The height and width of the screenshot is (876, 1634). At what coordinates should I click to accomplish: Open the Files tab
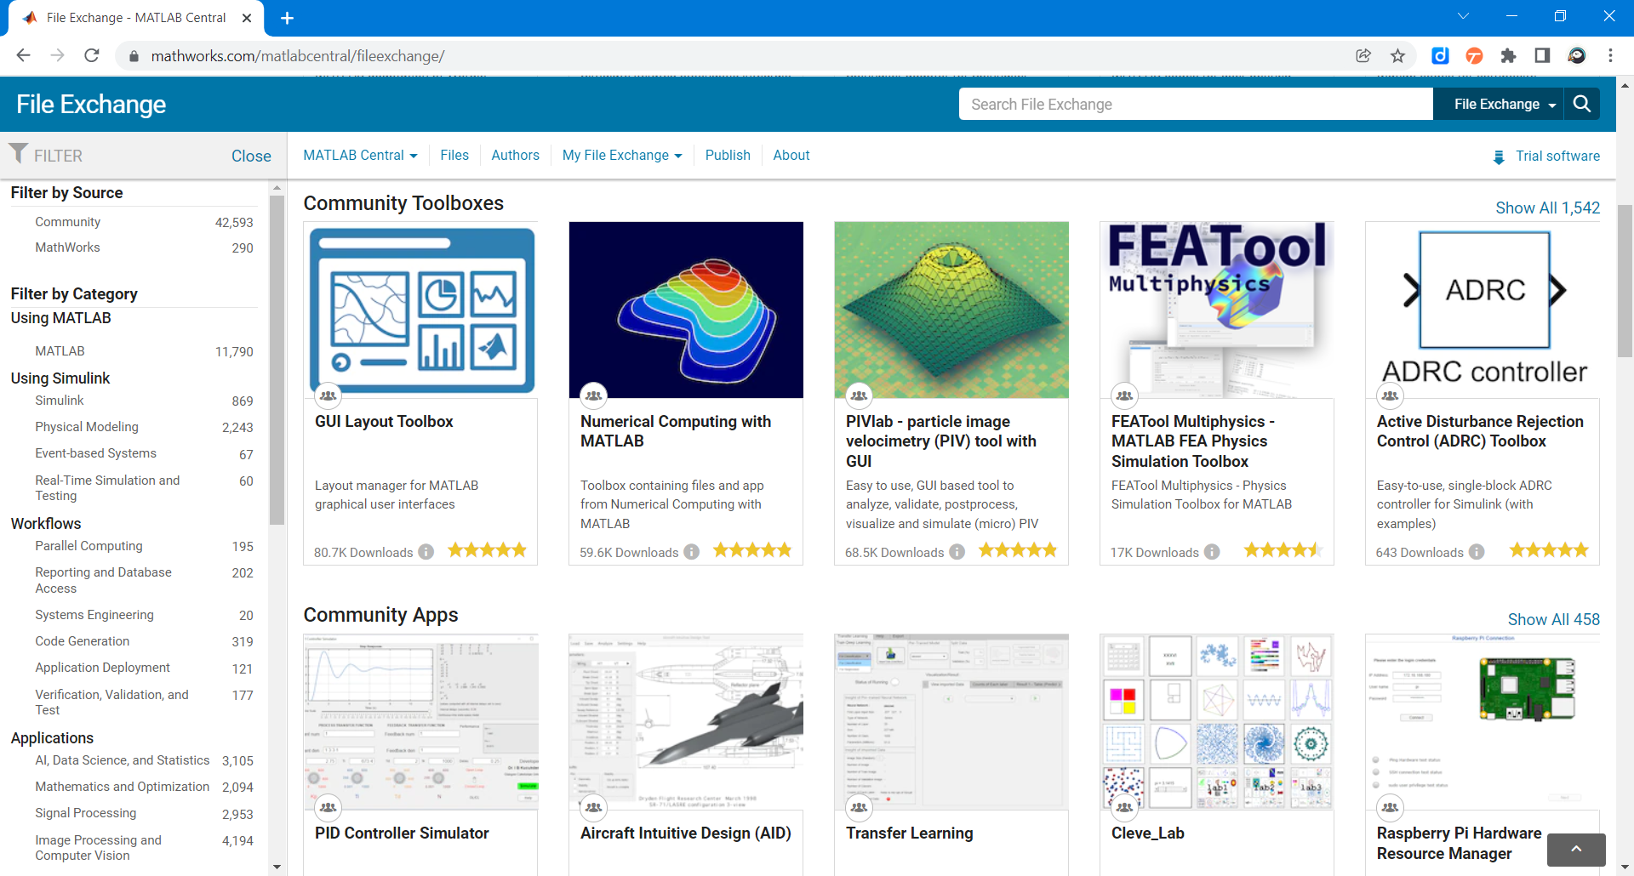pos(454,155)
